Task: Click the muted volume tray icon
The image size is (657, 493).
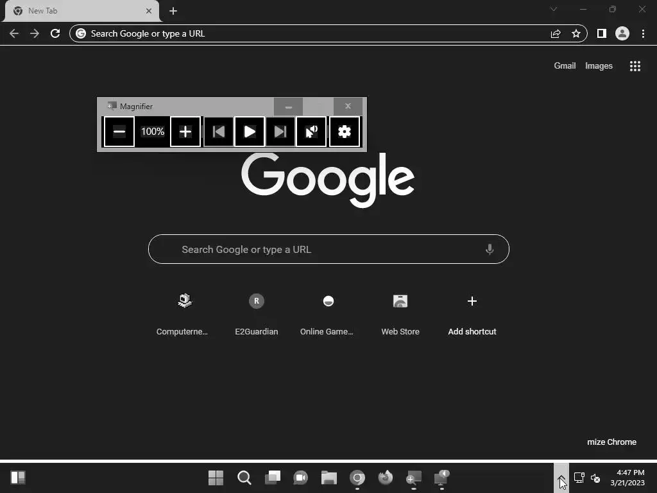Action: click(x=595, y=478)
